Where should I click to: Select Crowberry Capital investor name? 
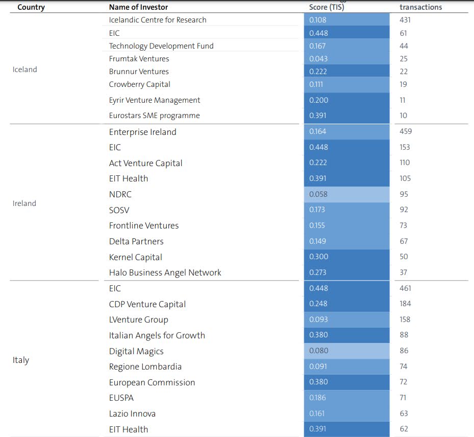pyautogui.click(x=140, y=84)
